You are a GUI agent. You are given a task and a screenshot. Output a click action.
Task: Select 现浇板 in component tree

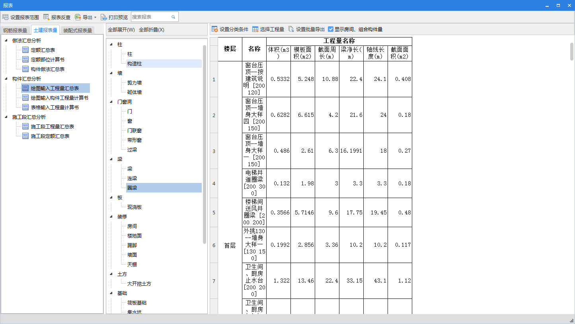[134, 207]
